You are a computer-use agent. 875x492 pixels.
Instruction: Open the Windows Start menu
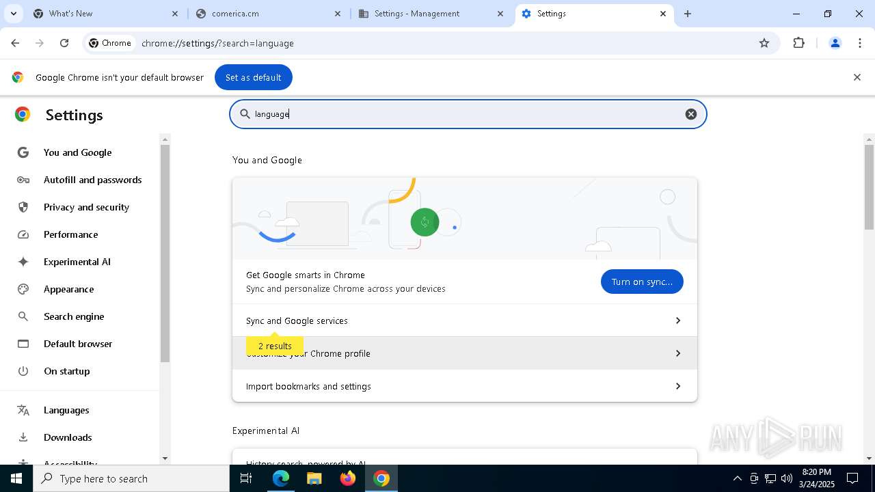click(x=16, y=478)
